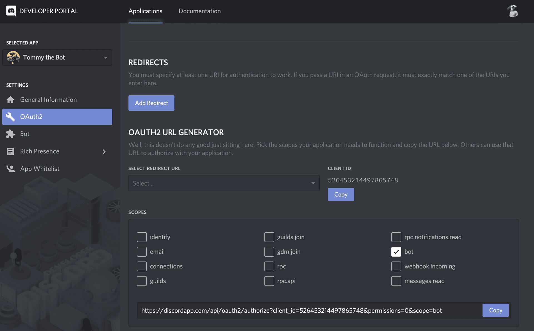Image resolution: width=534 pixels, height=331 pixels.
Task: Expand the Rich Presence submenu chevron
Action: (x=104, y=152)
